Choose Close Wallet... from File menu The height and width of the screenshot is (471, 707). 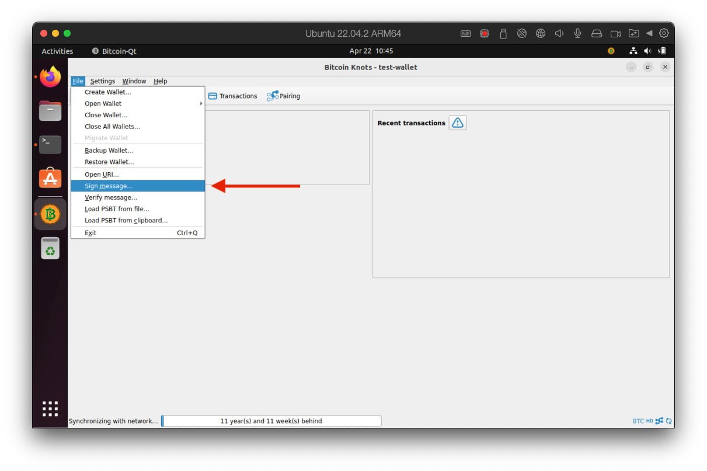[x=138, y=115]
